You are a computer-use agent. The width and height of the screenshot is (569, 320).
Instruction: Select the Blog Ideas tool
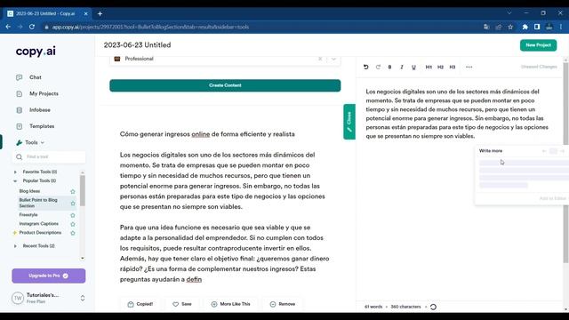pyautogui.click(x=29, y=191)
